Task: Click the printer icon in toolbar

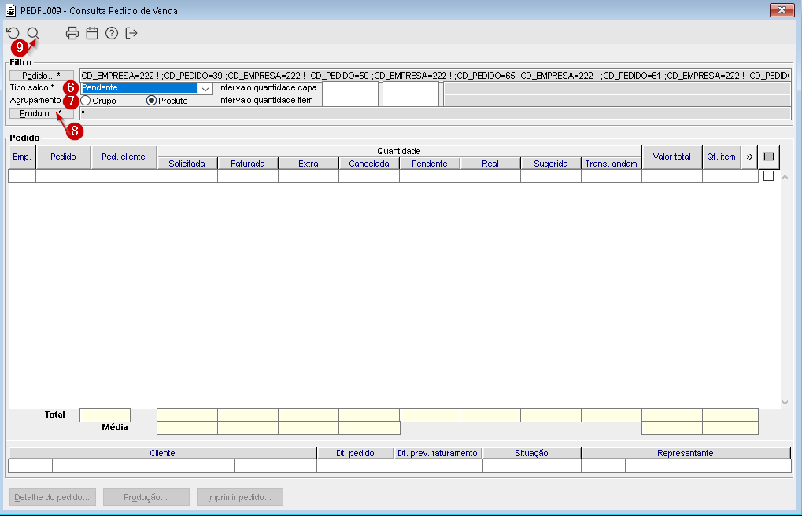Action: [x=72, y=33]
